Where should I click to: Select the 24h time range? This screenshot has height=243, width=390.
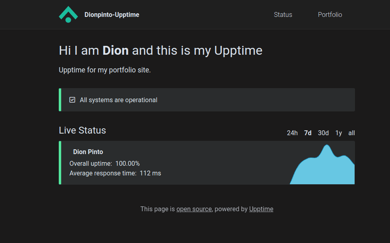point(292,133)
